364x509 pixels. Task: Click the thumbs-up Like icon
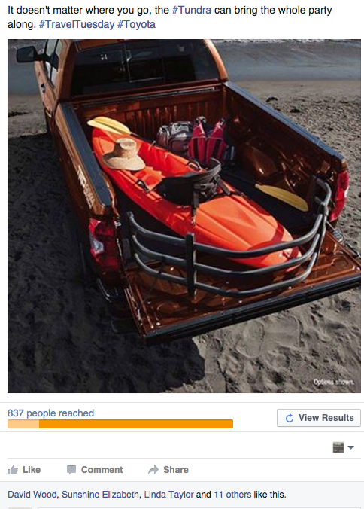coord(13,469)
